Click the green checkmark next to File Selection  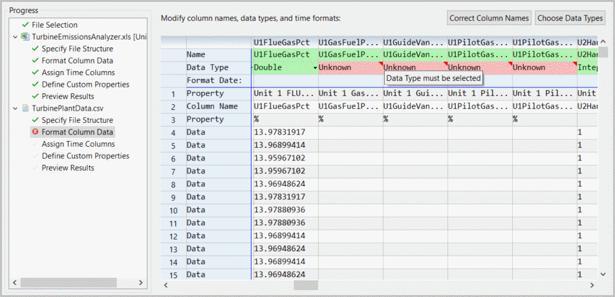[25, 25]
